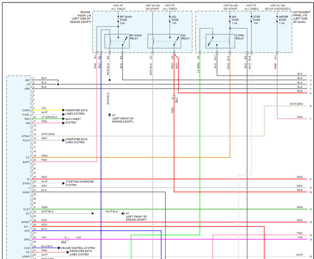The image size is (314, 259).
Task: Click the M1 connector terminal label
Action: click(275, 58)
